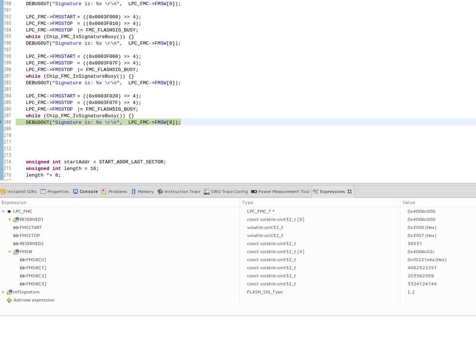
Task: Click the LPC_FMC pointer arrow icon
Action: click(x=9, y=211)
